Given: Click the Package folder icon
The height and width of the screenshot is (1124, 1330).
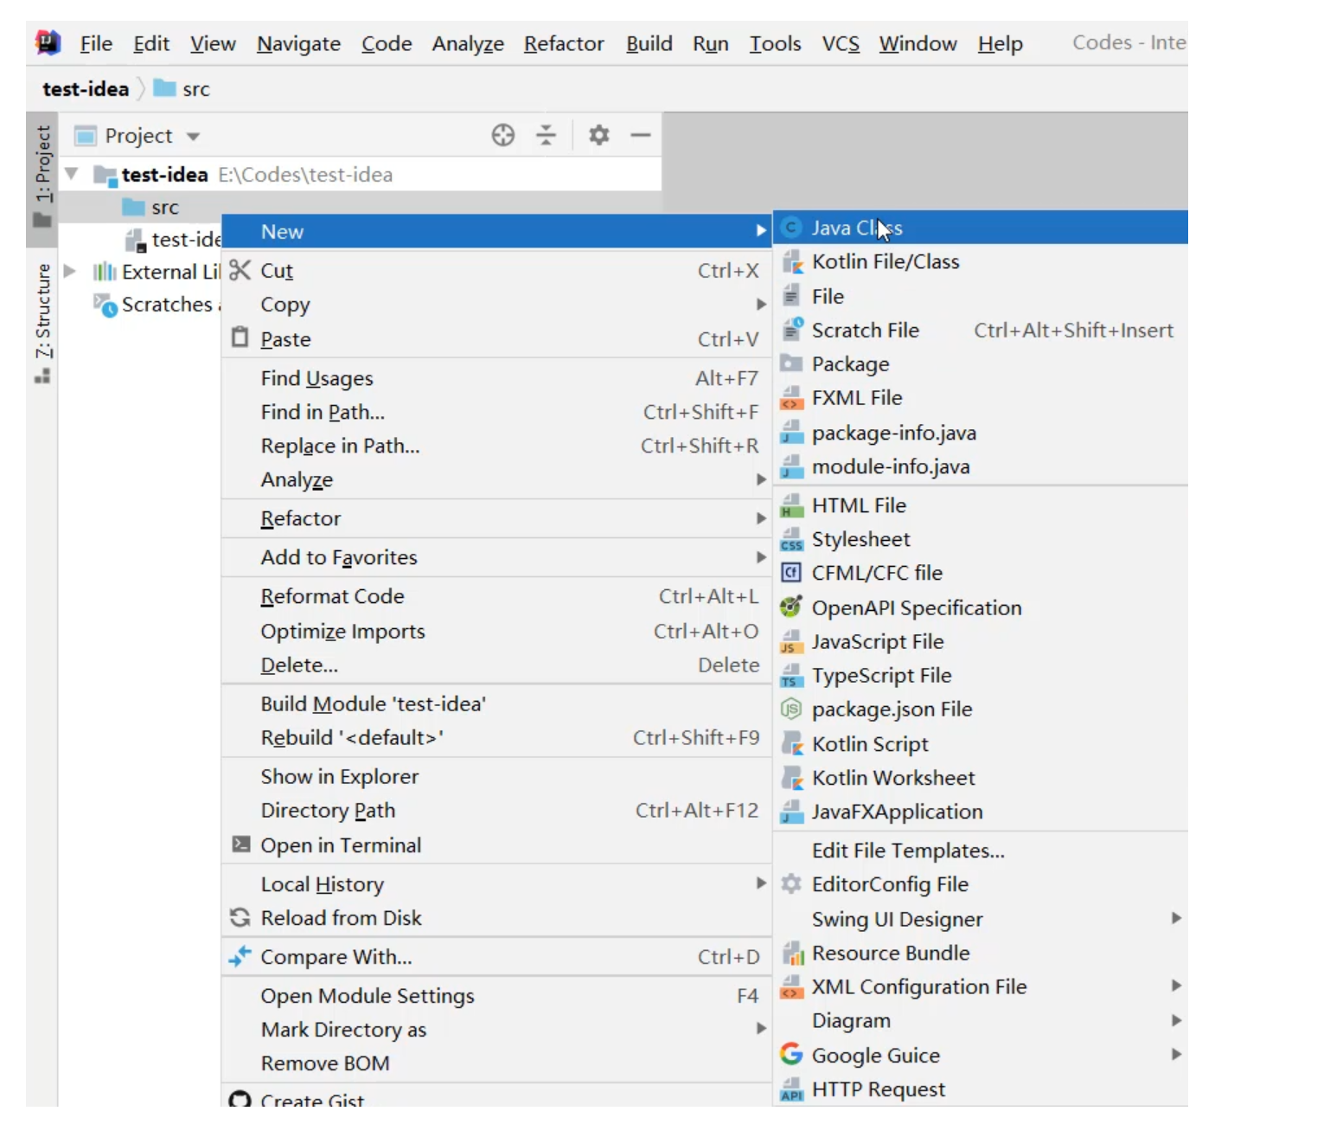Looking at the screenshot, I should (791, 363).
